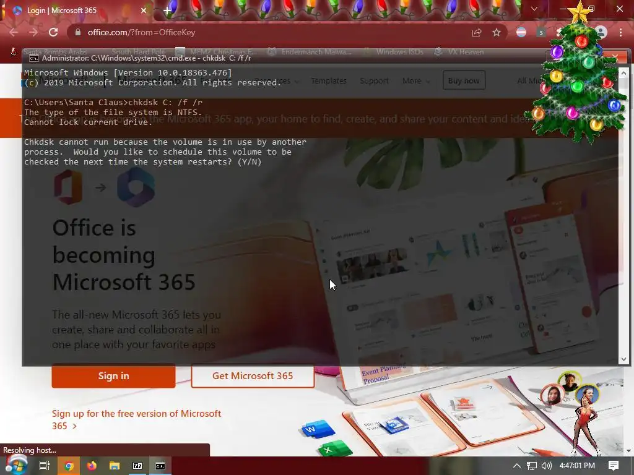Open the free Microsoft 365 sign up link
The width and height of the screenshot is (634, 475).
pos(136,420)
